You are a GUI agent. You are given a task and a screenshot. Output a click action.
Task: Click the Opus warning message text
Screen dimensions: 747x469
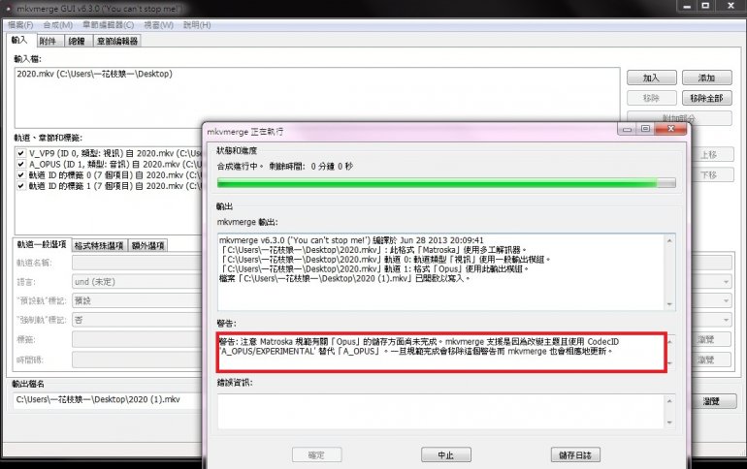419,346
